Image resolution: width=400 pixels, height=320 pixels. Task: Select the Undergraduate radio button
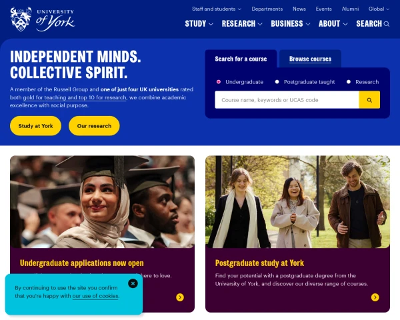click(219, 82)
